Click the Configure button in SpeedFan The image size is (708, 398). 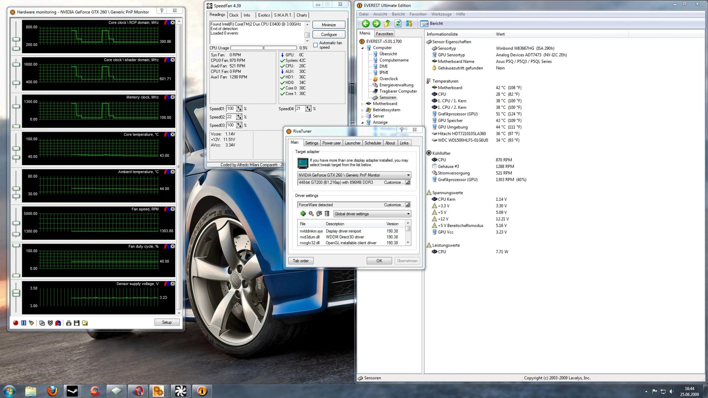(329, 35)
